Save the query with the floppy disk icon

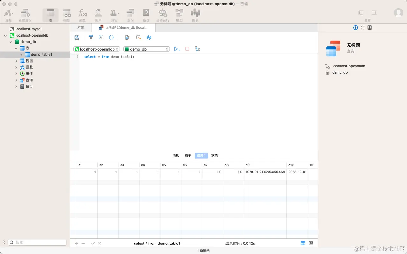coord(77,38)
